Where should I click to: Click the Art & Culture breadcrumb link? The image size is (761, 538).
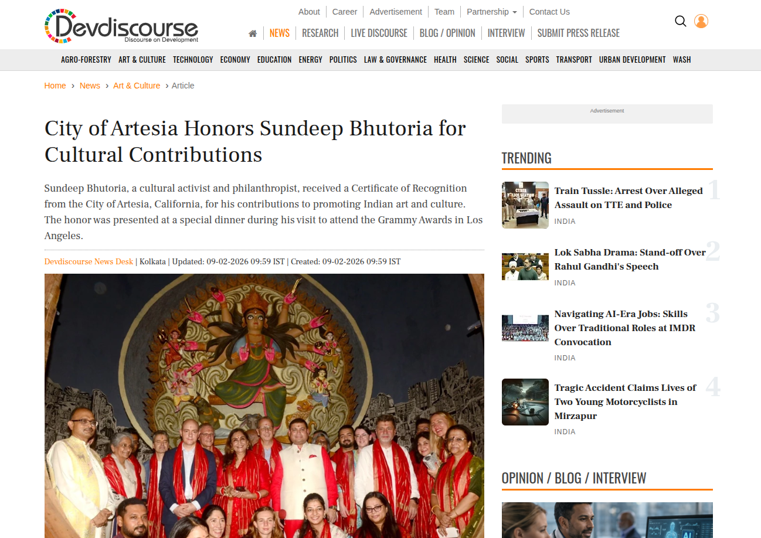137,86
